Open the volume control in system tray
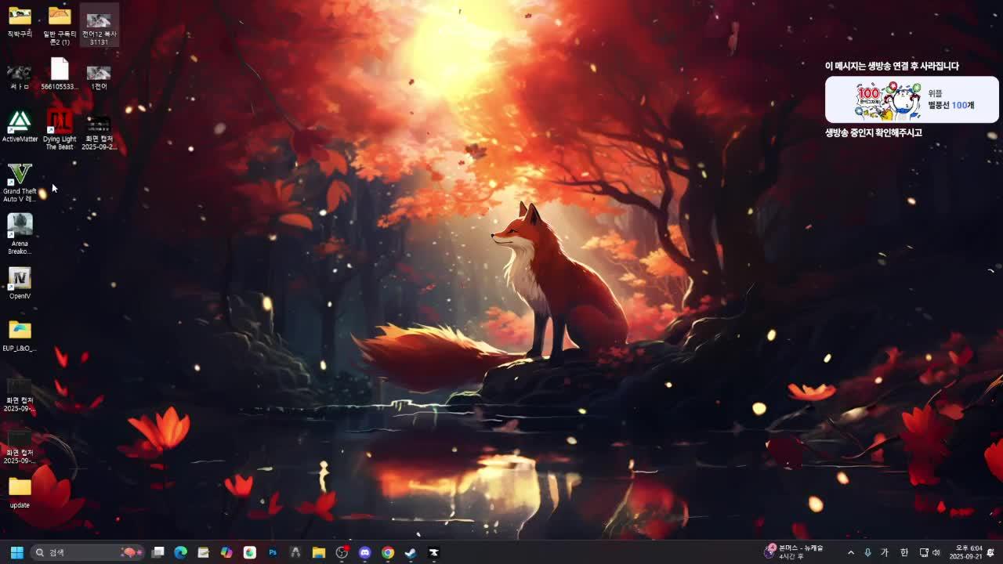Viewport: 1003px width, 564px height. click(x=936, y=552)
